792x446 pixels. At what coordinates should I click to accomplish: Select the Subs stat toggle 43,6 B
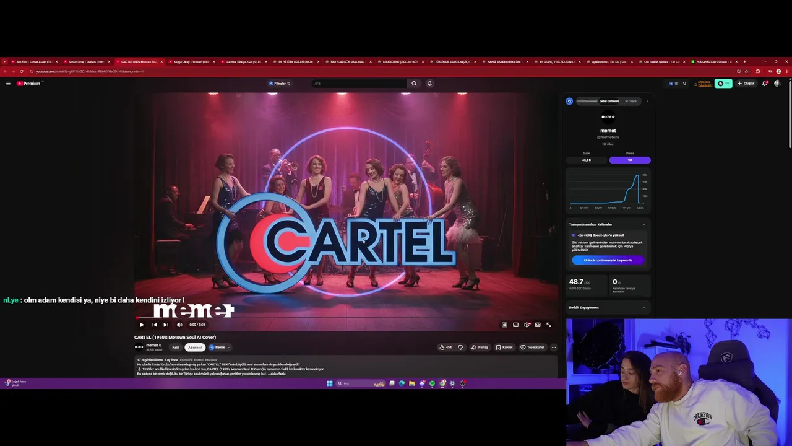point(587,160)
